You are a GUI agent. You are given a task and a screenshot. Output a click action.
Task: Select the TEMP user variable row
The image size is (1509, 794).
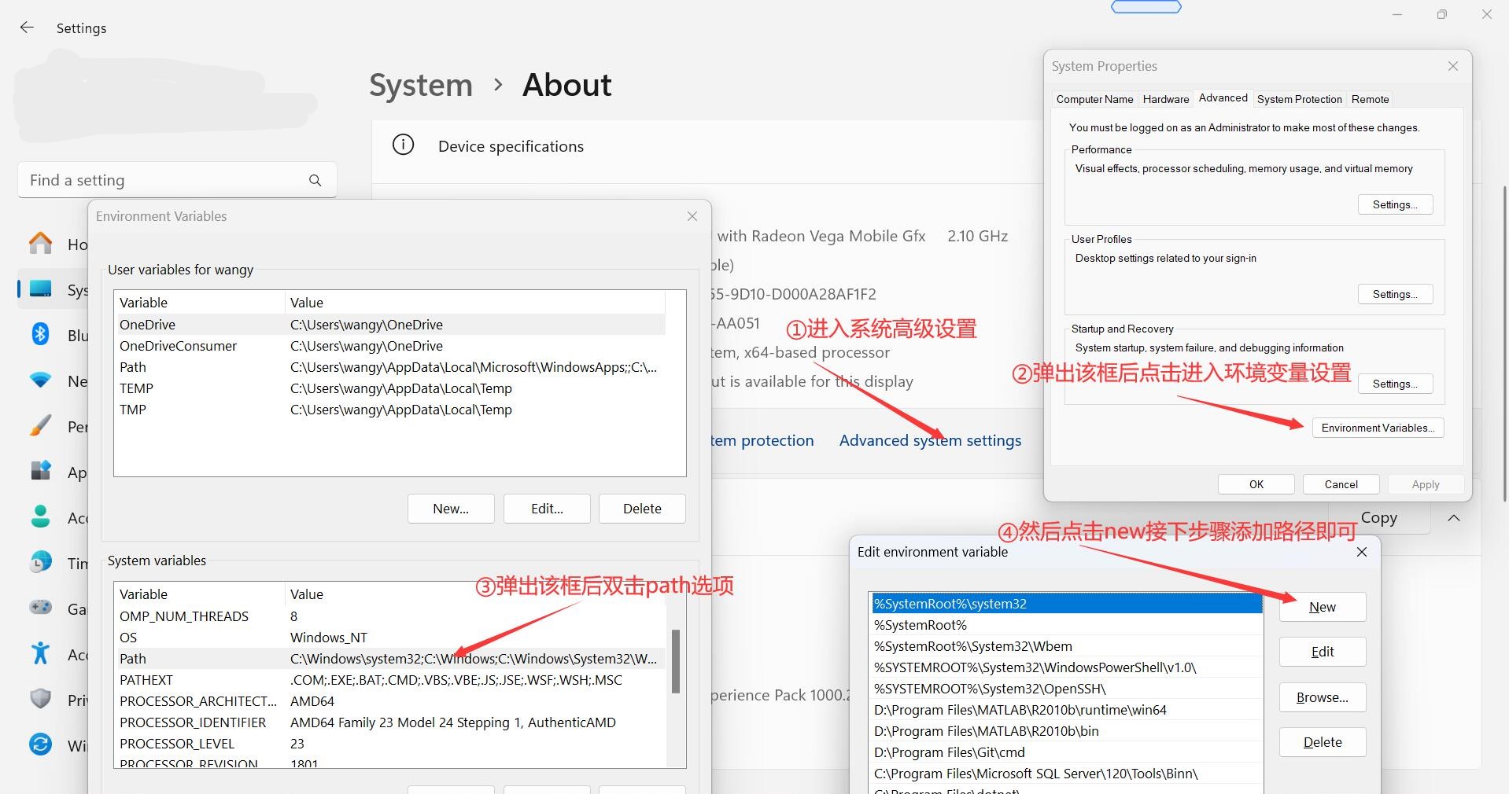pyautogui.click(x=390, y=388)
